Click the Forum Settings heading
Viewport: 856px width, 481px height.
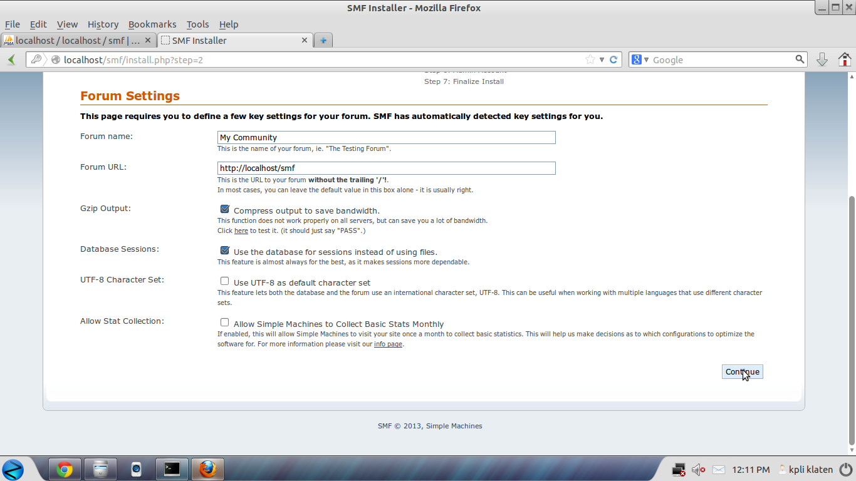pyautogui.click(x=130, y=96)
